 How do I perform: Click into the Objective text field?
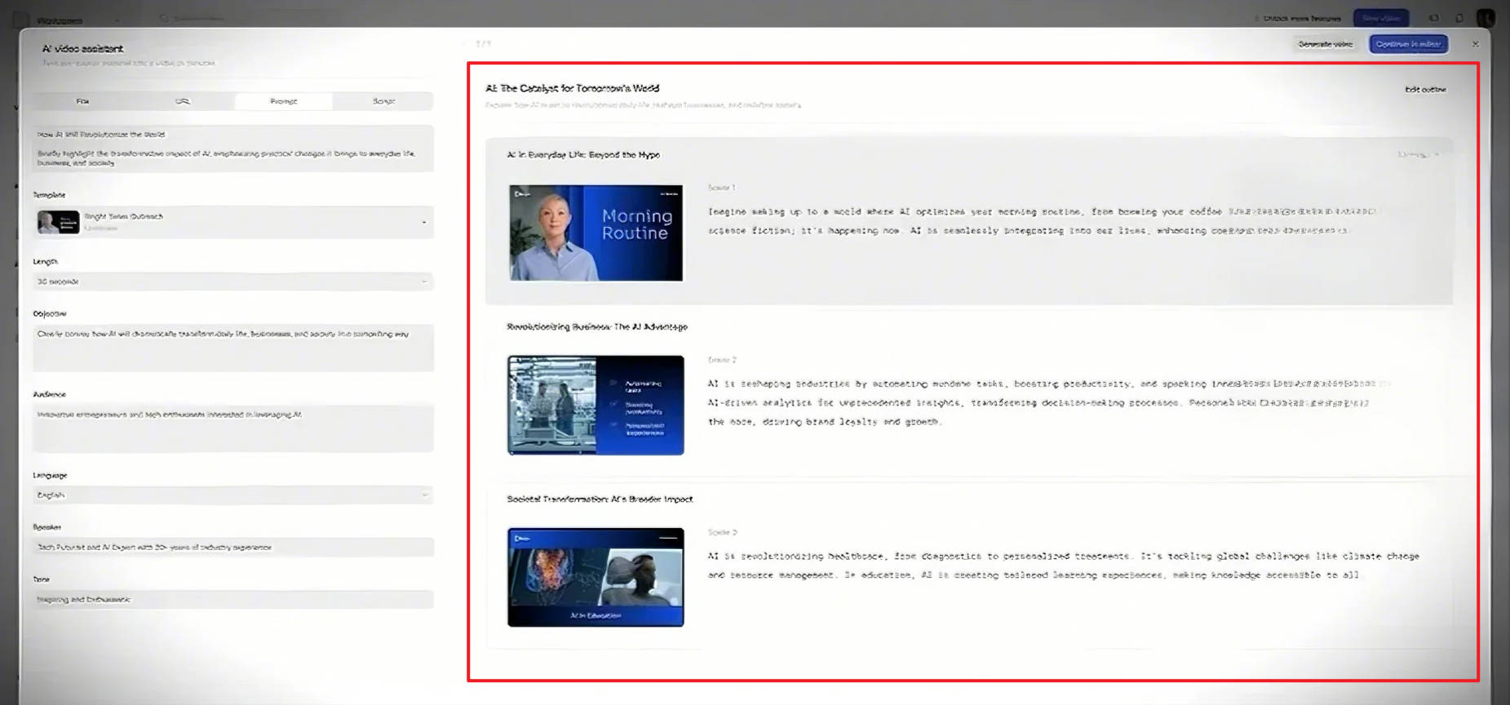tap(233, 348)
